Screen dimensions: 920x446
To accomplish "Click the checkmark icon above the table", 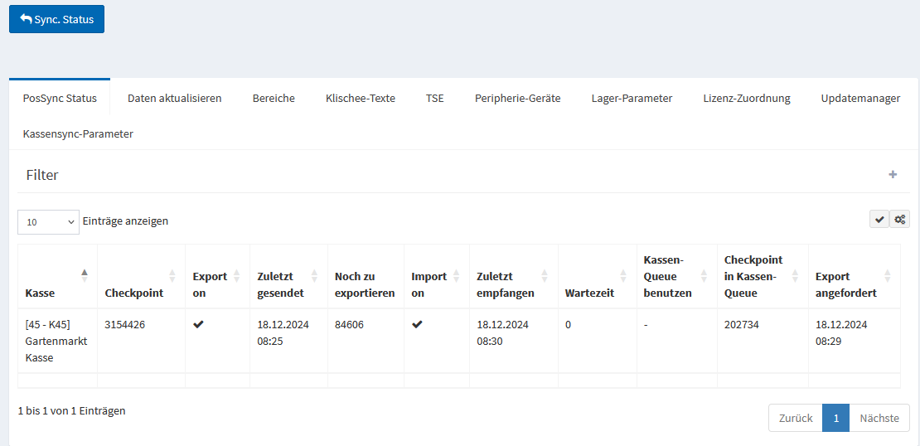I will coord(879,220).
